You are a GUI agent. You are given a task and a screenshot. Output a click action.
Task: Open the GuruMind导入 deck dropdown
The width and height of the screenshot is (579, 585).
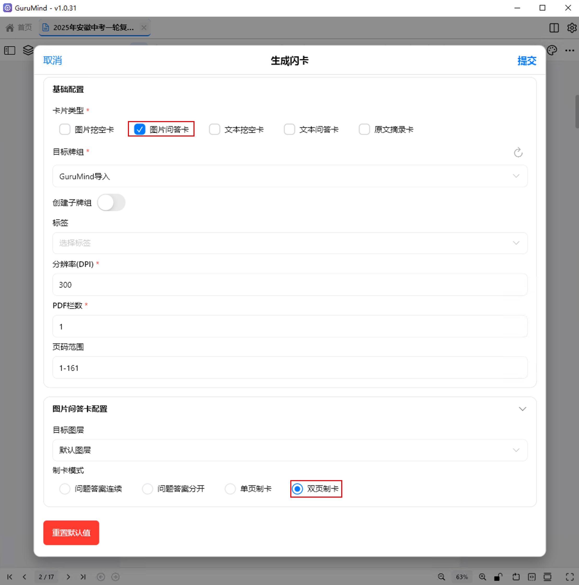tap(290, 176)
